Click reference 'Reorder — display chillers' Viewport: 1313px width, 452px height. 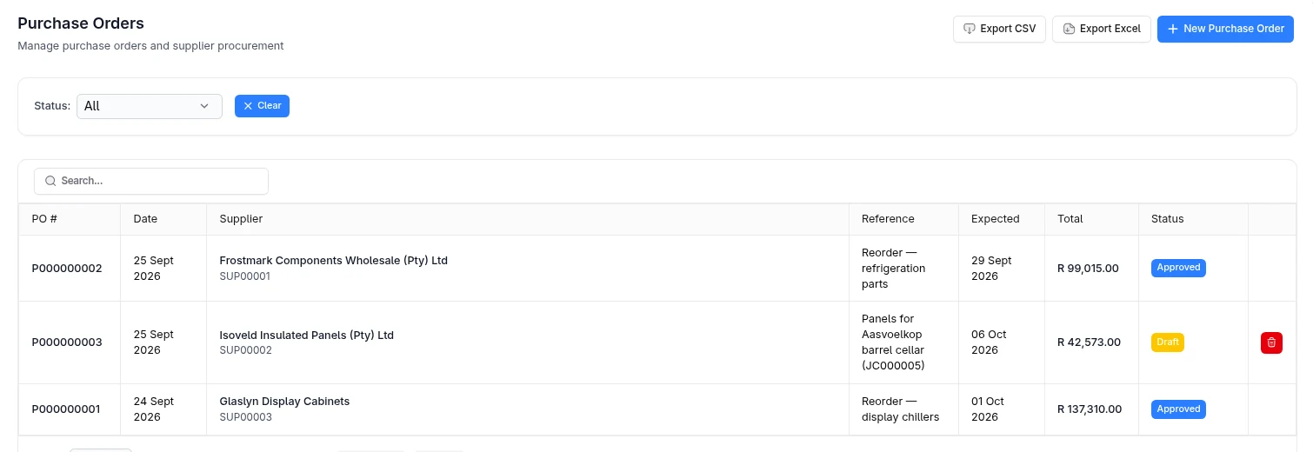tap(900, 409)
